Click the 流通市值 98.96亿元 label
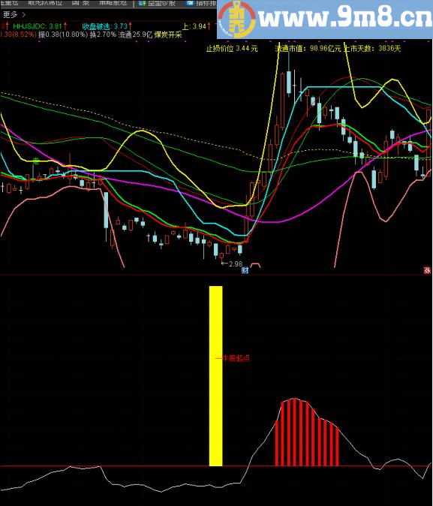433x506 pixels. click(308, 48)
